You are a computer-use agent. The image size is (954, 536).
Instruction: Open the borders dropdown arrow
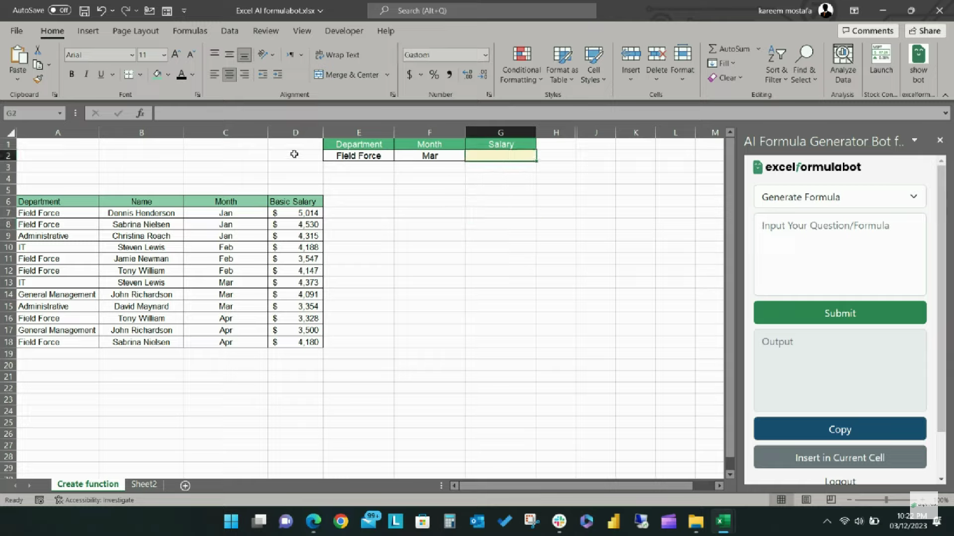[x=140, y=75]
